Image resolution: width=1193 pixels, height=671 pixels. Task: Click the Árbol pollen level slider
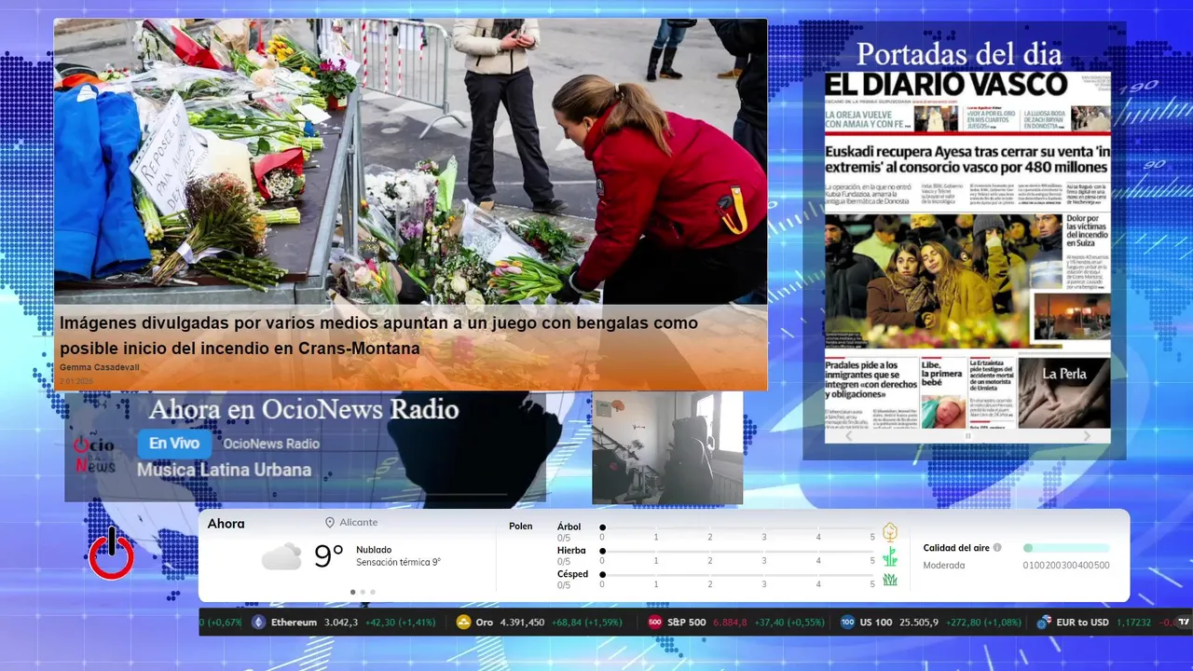737,527
